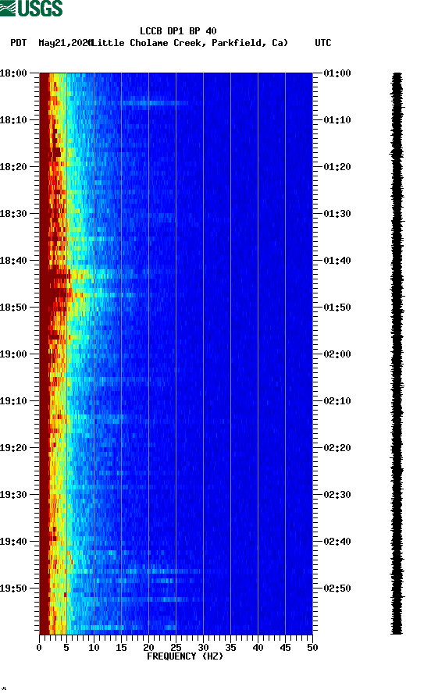The height and width of the screenshot is (697, 431).
Task: Click the 40 Hz frequency axis label
Action: click(x=258, y=648)
